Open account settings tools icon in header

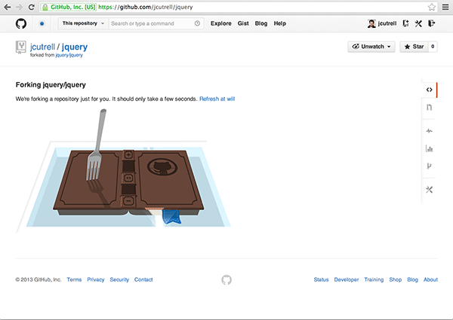pos(418,23)
